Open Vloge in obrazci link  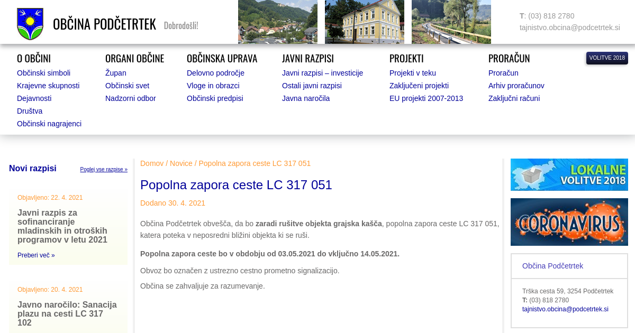pyautogui.click(x=213, y=86)
